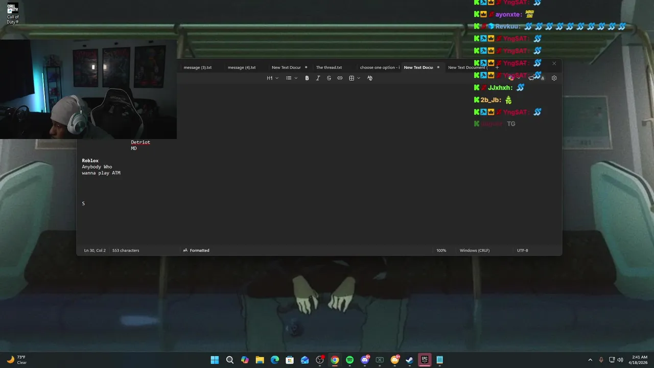This screenshot has width=654, height=368.
Task: Open the Call of Duty desktop shortcut
Action: pos(13,14)
